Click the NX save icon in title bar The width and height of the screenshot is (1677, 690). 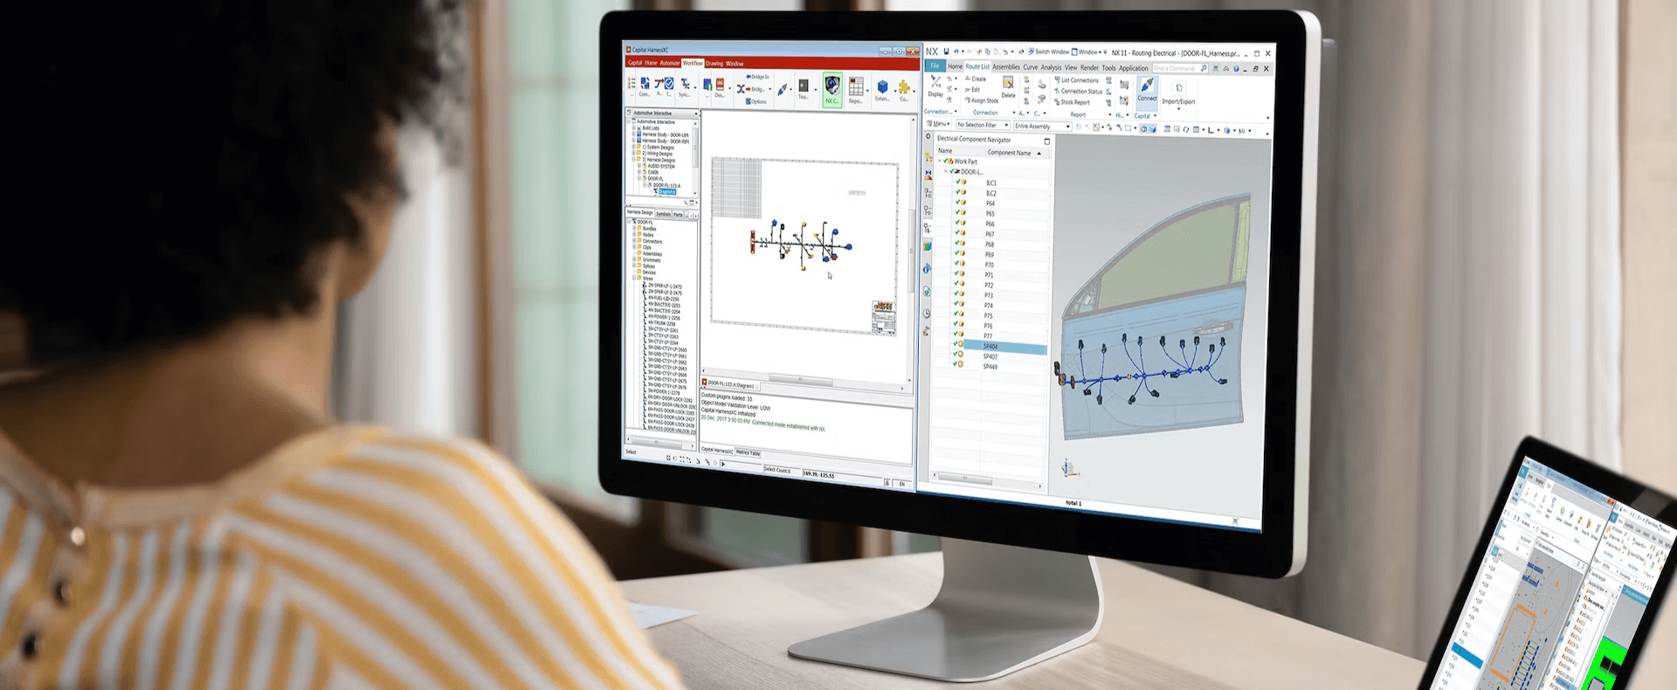click(x=946, y=52)
